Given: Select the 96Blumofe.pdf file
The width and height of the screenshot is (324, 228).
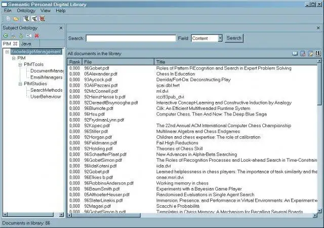Looking at the screenshot, I should (99, 108).
